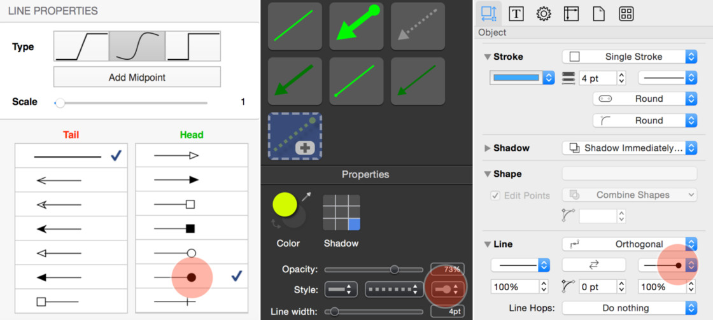Image resolution: width=713 pixels, height=320 pixels.
Task: Click the Add Midpoint button
Action: tap(137, 77)
